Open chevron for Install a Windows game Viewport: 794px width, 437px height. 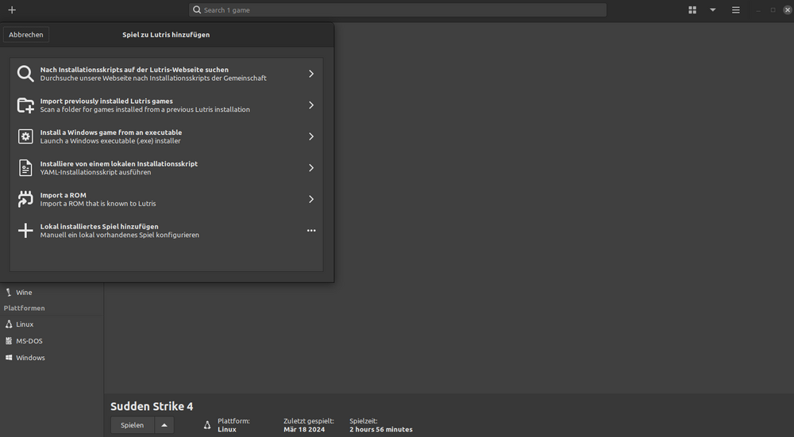(x=311, y=136)
